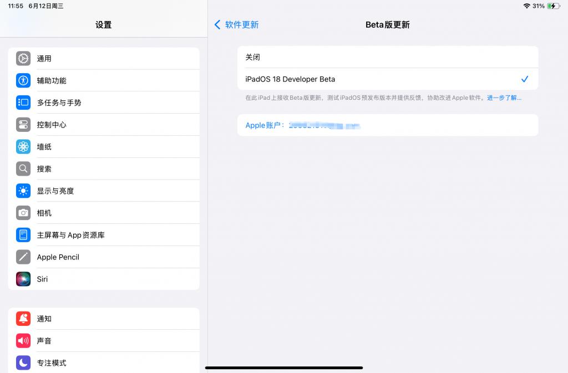Image resolution: width=568 pixels, height=373 pixels.
Task: Open 显示与亮度 settings row
Action: point(104,191)
